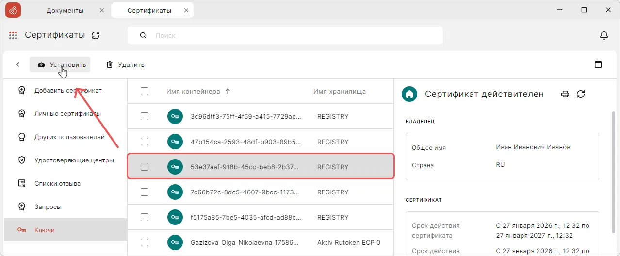Sort by the Имя контейнера column header
The width and height of the screenshot is (620, 256).
(193, 91)
